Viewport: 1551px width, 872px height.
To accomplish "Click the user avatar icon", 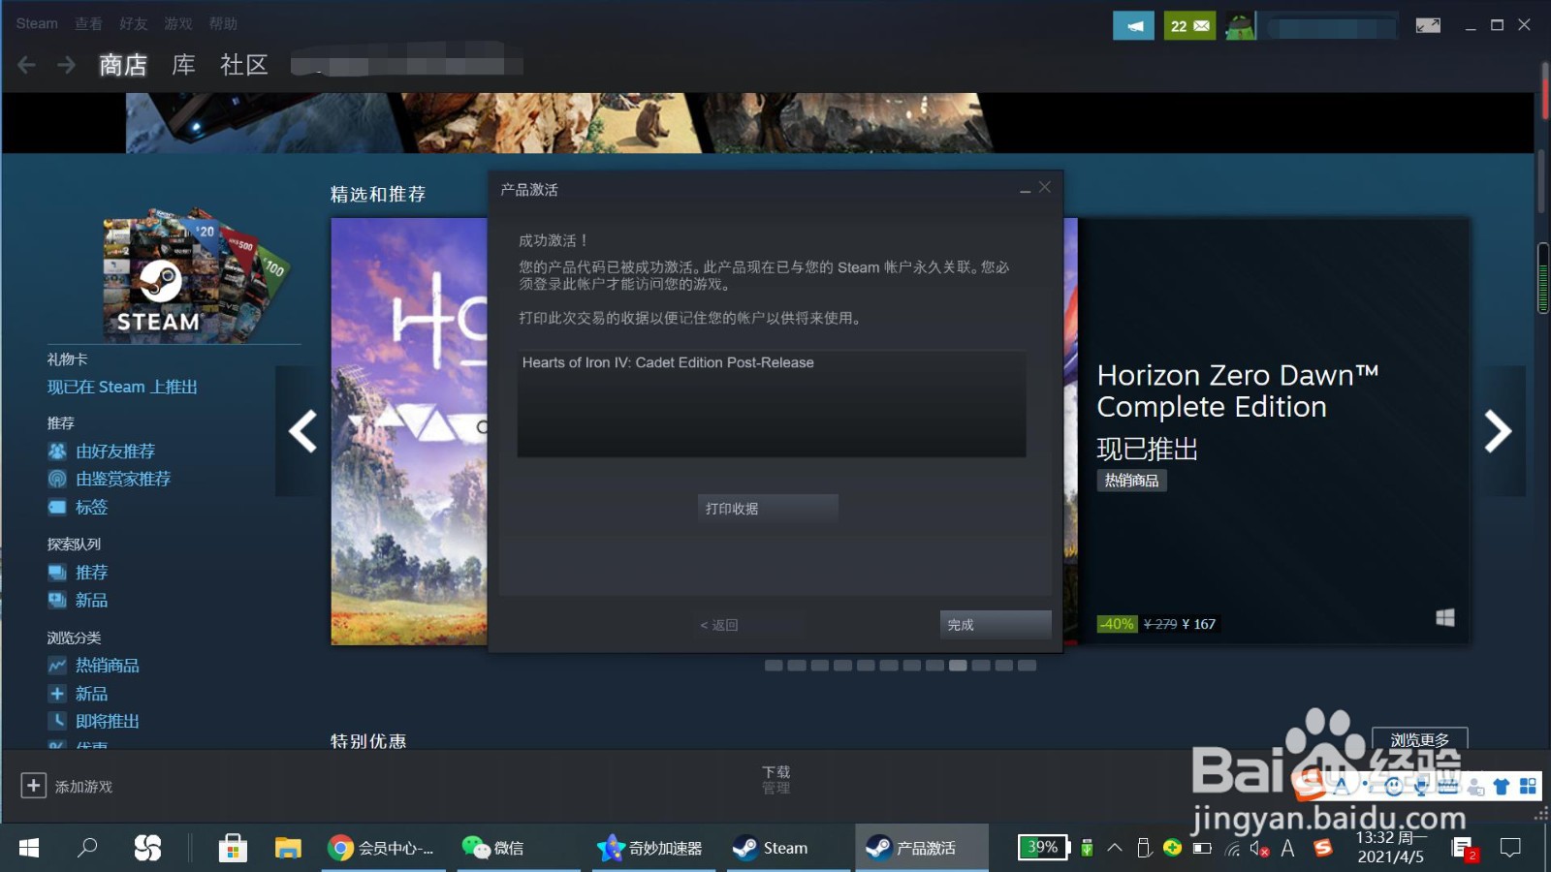I will (1240, 26).
